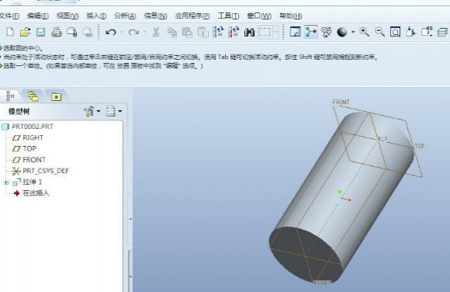This screenshot has height=292, width=450.
Task: Open the layers panel icon
Action: tap(442, 32)
